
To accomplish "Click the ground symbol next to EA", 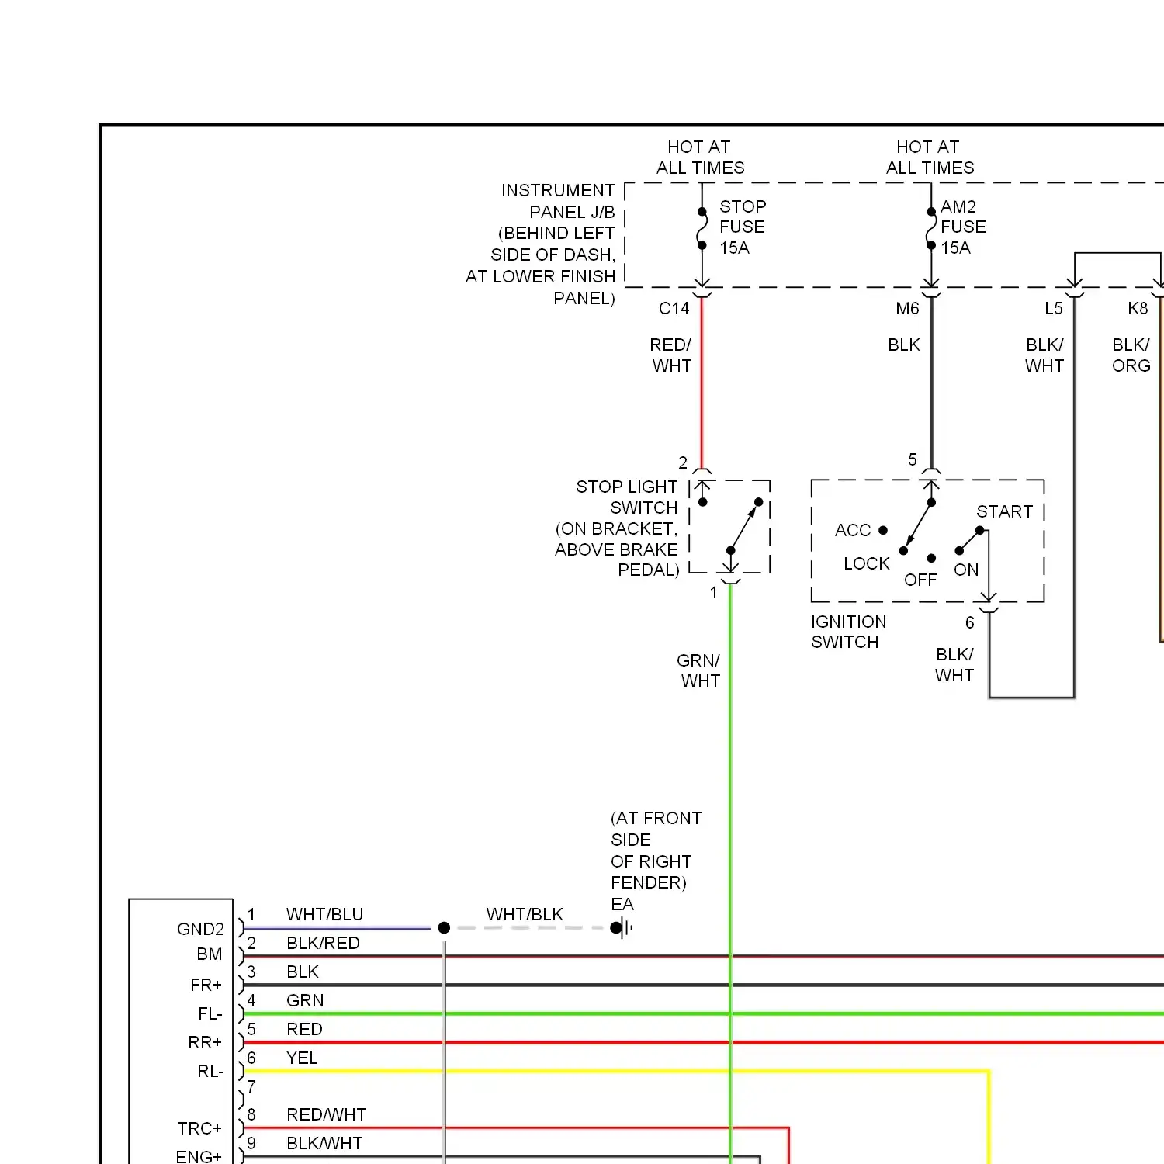I will (622, 927).
